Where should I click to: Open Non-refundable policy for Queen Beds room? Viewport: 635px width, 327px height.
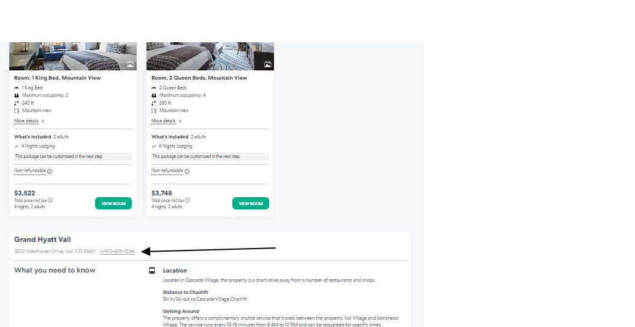click(x=167, y=171)
